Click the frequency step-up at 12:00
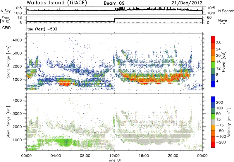 pyautogui.click(x=114, y=20)
